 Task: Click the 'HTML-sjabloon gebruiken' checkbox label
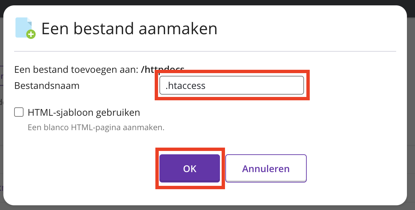[84, 112]
